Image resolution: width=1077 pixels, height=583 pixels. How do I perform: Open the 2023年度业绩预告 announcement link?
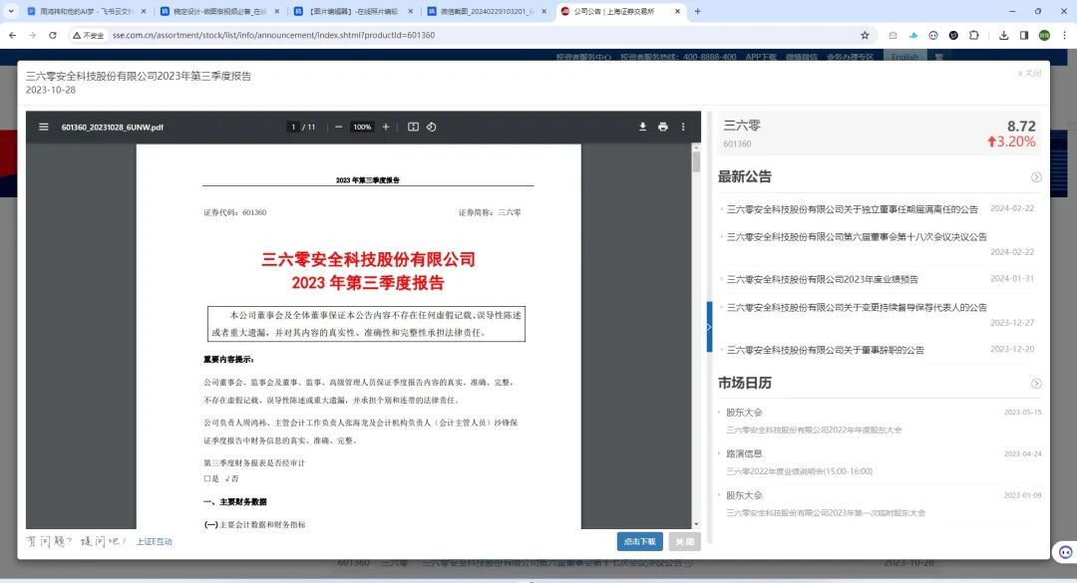tap(822, 279)
